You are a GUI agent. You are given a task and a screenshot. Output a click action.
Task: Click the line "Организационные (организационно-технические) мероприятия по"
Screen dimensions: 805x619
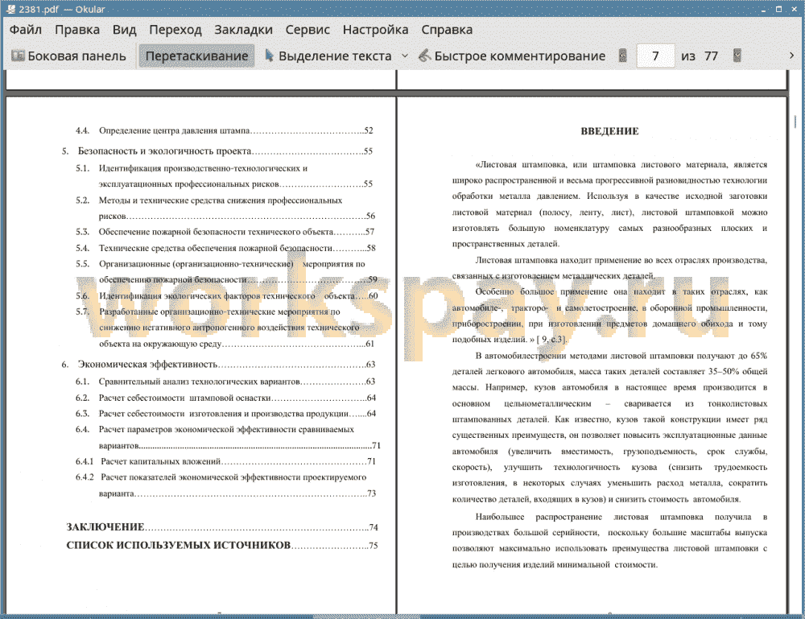(232, 264)
